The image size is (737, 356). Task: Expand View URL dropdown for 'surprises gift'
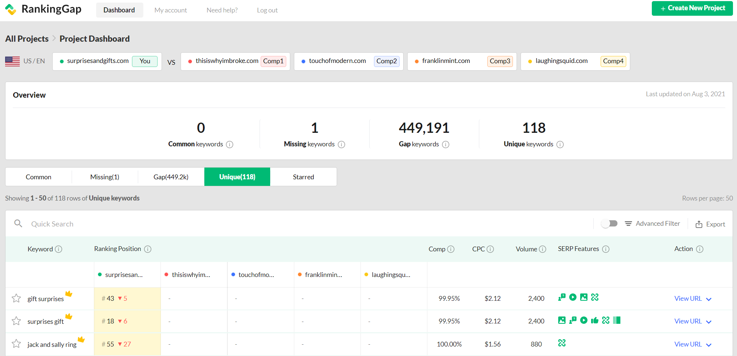(709, 322)
